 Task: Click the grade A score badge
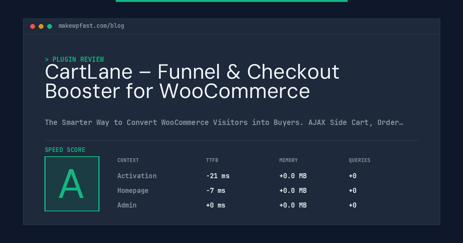tap(72, 184)
